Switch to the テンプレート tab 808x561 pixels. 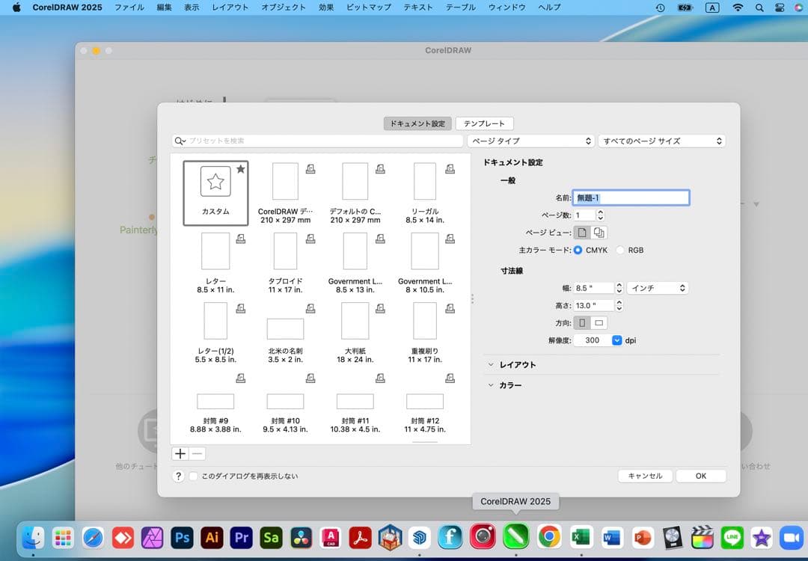pos(484,123)
